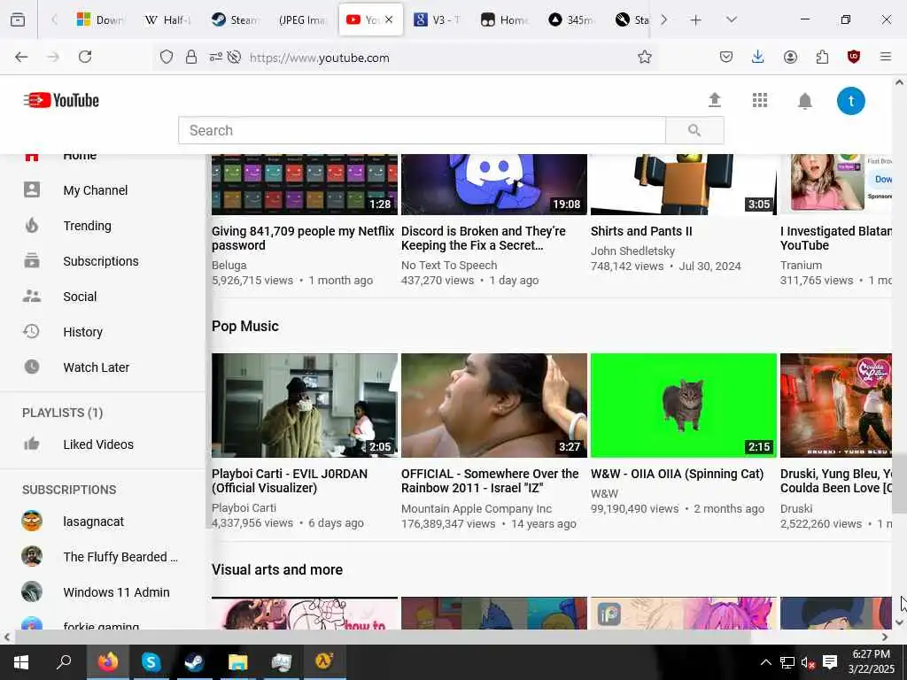Click The Fluffy Bearded channel avatar
The height and width of the screenshot is (680, 907).
click(x=32, y=556)
